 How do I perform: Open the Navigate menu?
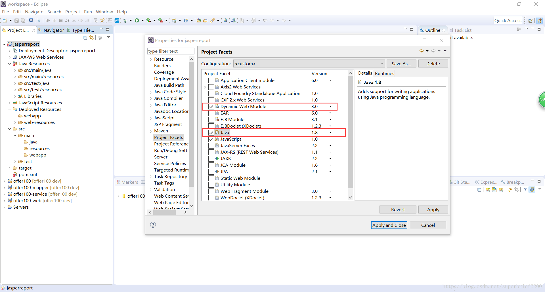(x=34, y=12)
